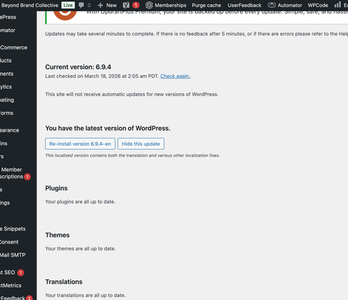Screen dimensions: 348x300
Task: Open the bar chart icon in admin bar
Action: point(338,5)
